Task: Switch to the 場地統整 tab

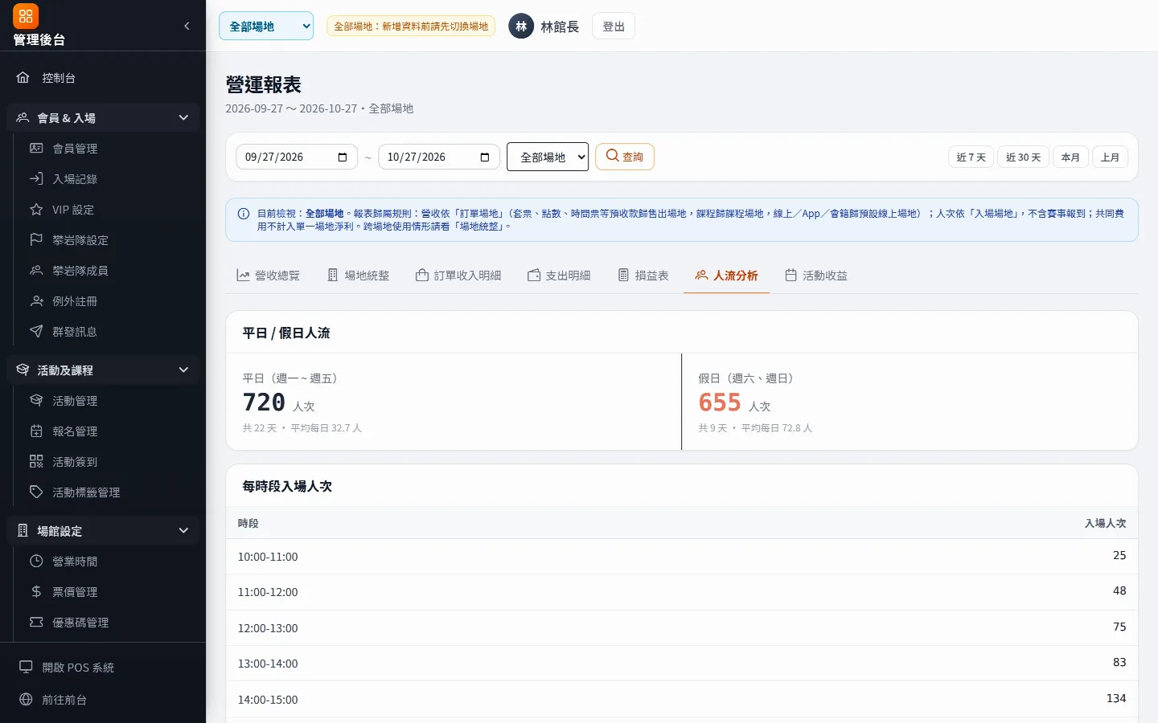Action: tap(358, 276)
